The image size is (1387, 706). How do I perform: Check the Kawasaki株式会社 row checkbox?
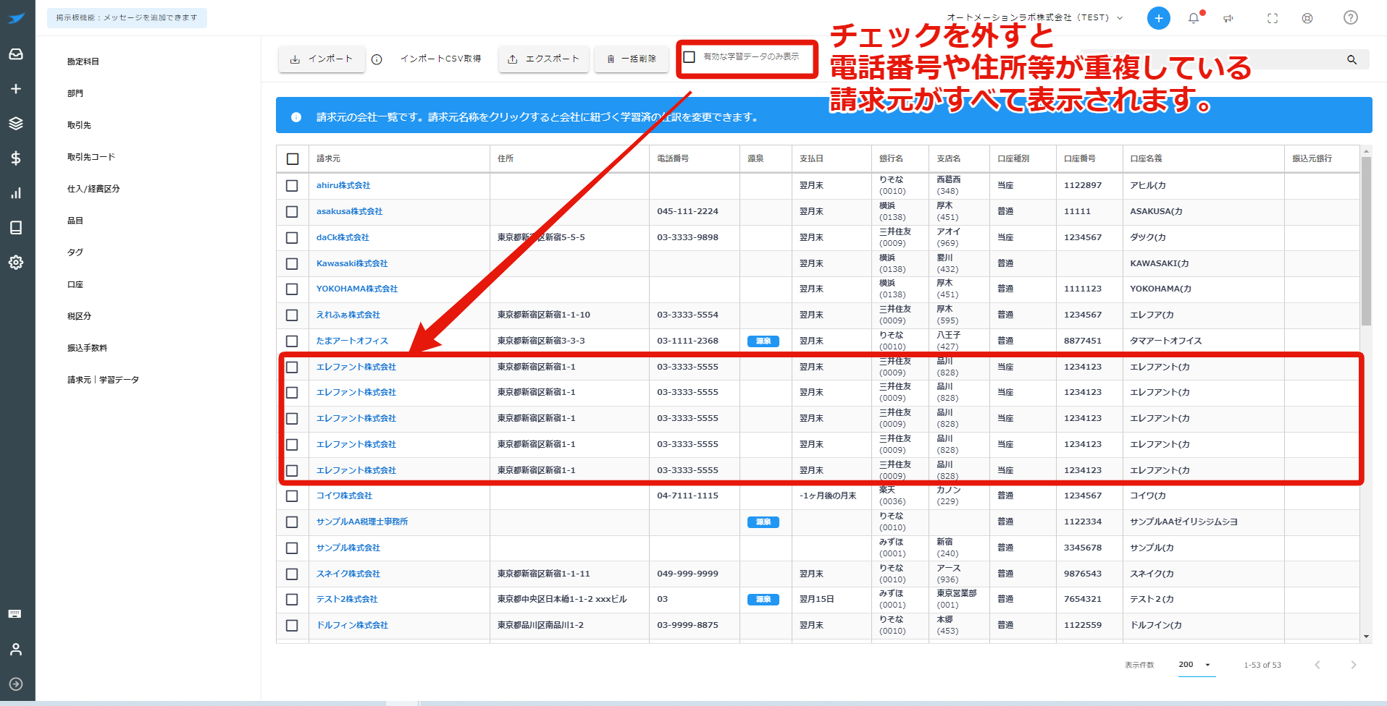(x=292, y=264)
